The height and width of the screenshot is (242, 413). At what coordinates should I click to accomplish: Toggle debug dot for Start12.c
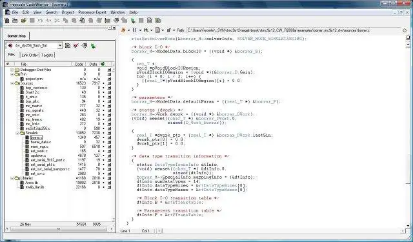tap(103, 92)
